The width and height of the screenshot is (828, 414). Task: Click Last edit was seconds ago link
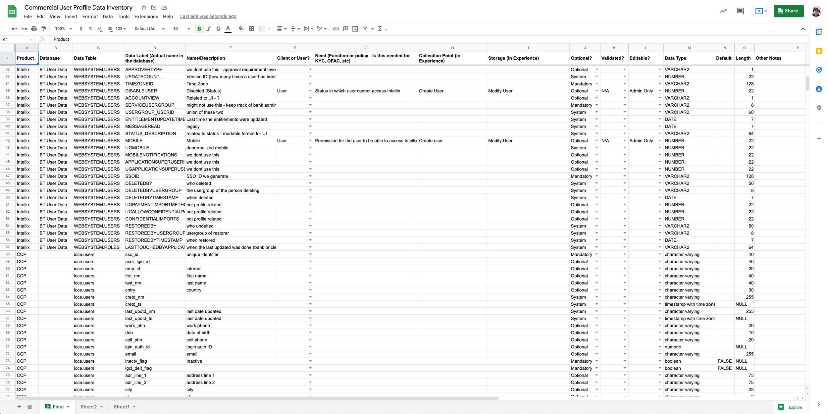coord(208,16)
